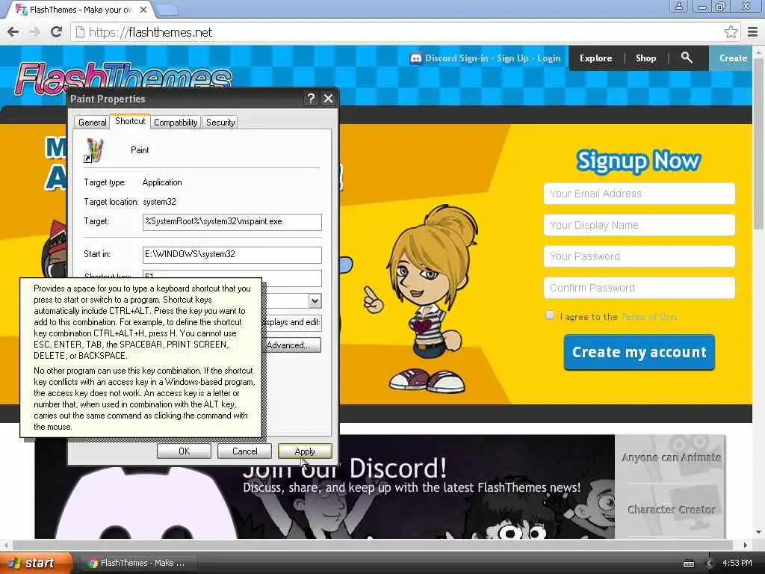Screen dimensions: 765x574
Task: Select the Anyone can Animate thumbnail
Action: click(670, 457)
